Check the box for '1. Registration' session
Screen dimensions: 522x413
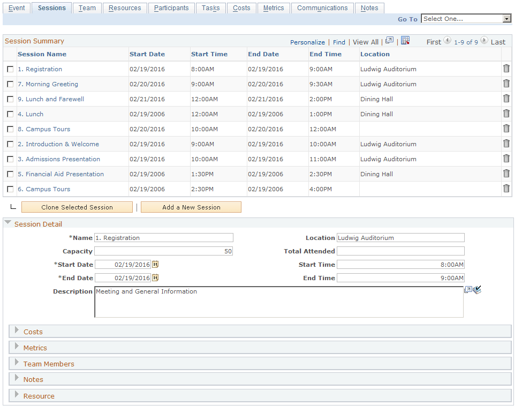point(10,69)
